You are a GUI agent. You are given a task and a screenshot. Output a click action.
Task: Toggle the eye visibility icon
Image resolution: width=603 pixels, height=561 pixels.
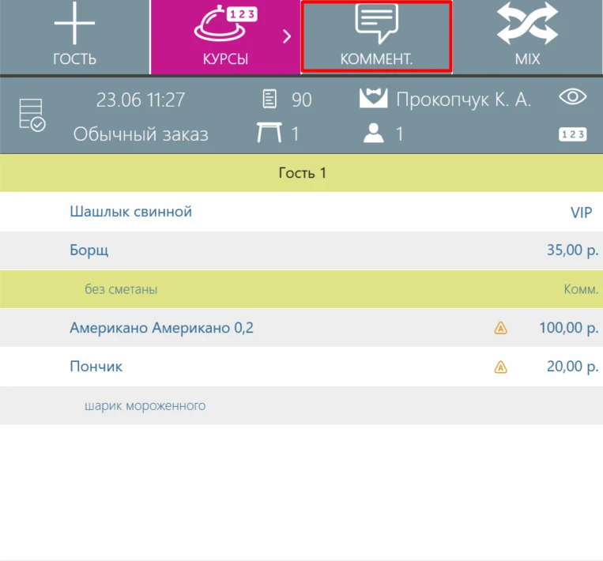[573, 97]
